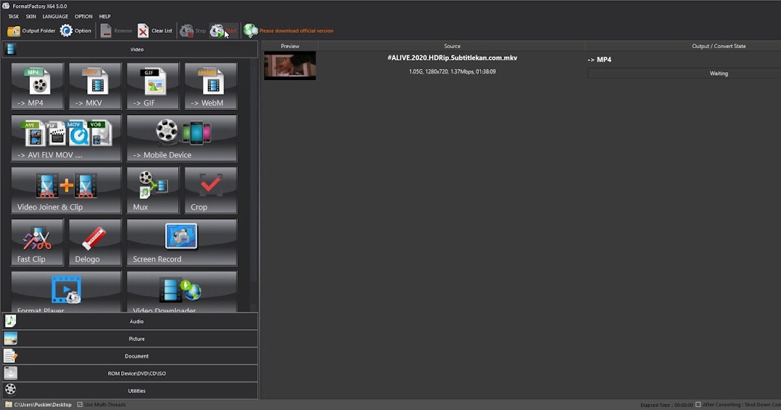The height and width of the screenshot is (410, 781).
Task: Click the Waiting progress bar
Action: (x=684, y=74)
